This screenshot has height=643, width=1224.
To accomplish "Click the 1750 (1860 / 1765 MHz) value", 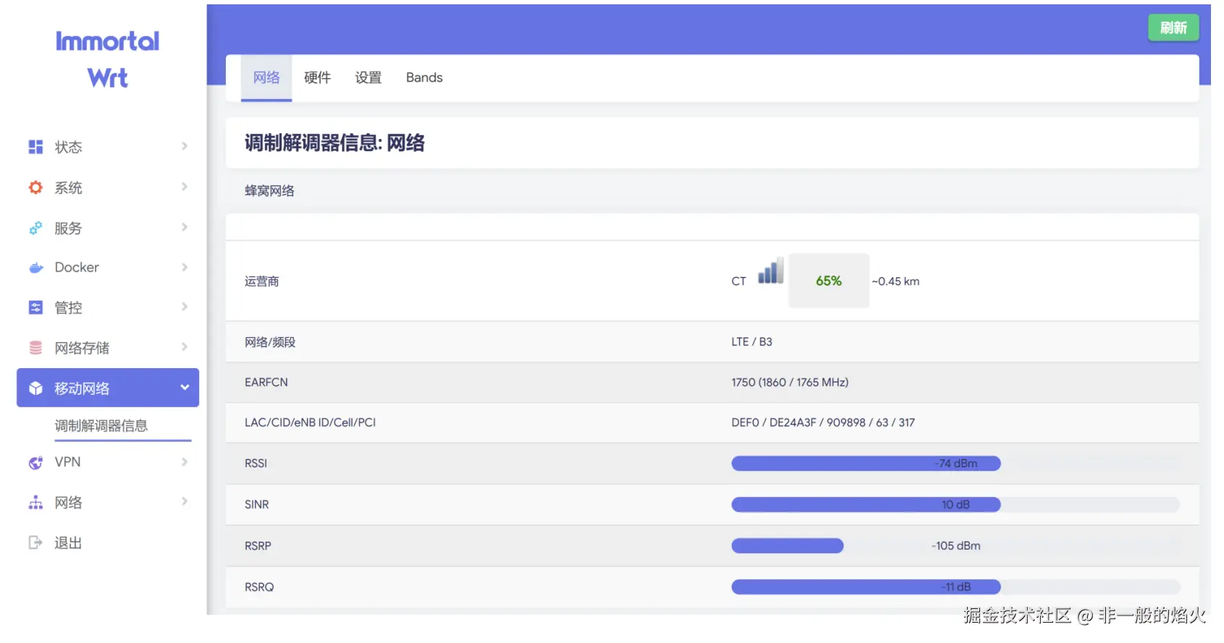I will (790, 382).
